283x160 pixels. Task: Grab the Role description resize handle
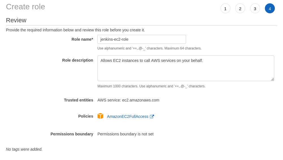click(x=272, y=79)
